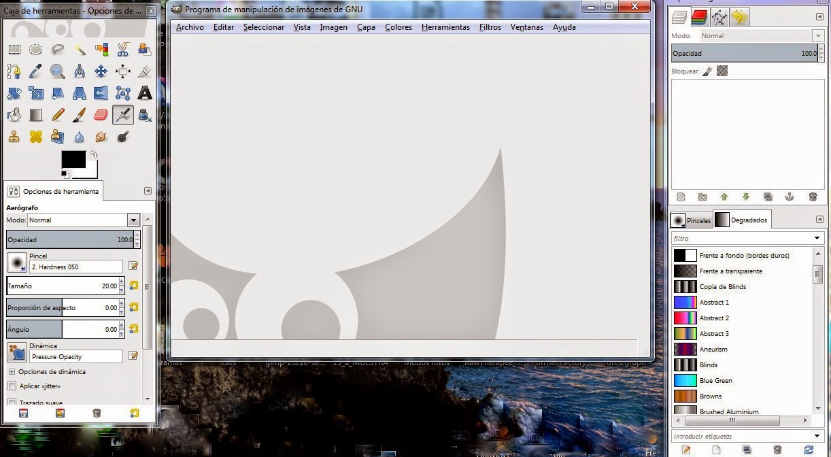Select the Paths tool
Image resolution: width=831 pixels, height=457 pixels.
(14, 71)
